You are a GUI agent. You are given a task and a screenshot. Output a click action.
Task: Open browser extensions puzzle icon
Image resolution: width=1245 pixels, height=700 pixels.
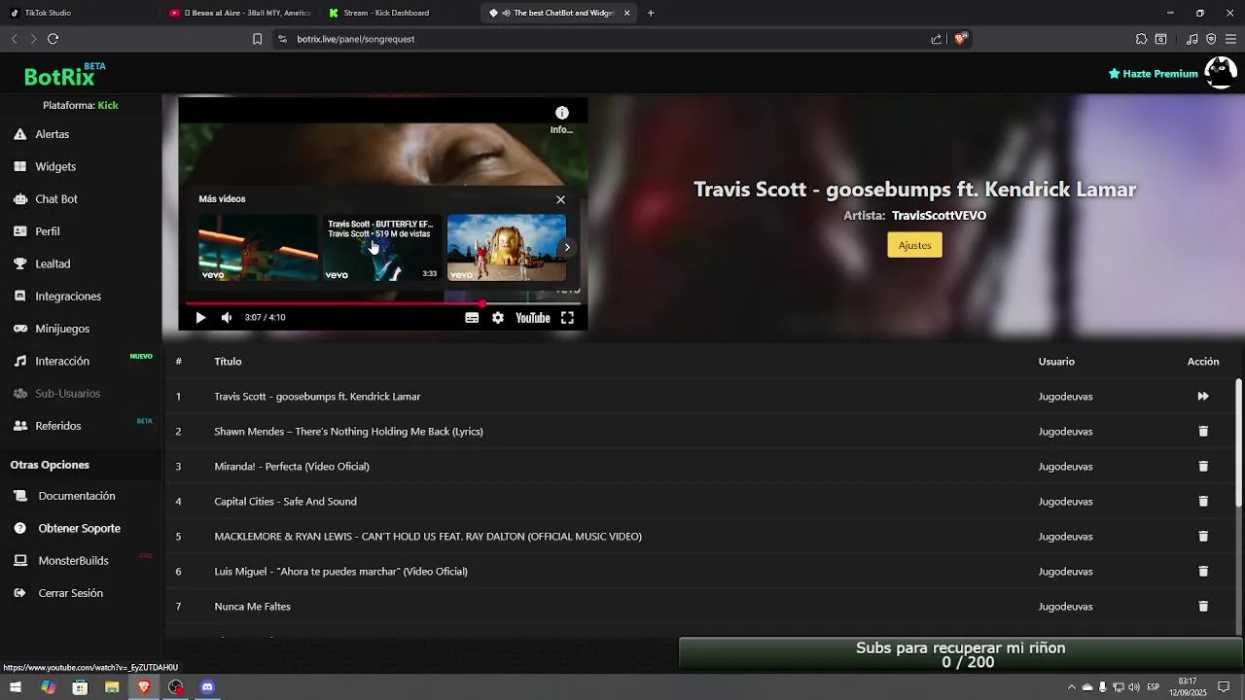click(1141, 39)
